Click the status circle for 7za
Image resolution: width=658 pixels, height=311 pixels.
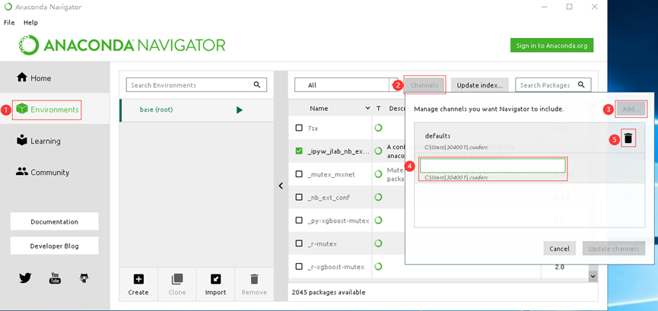coord(379,128)
